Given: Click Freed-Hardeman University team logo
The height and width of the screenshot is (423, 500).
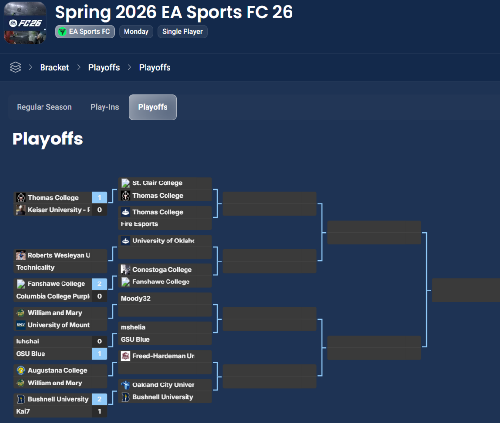Looking at the screenshot, I should point(125,356).
